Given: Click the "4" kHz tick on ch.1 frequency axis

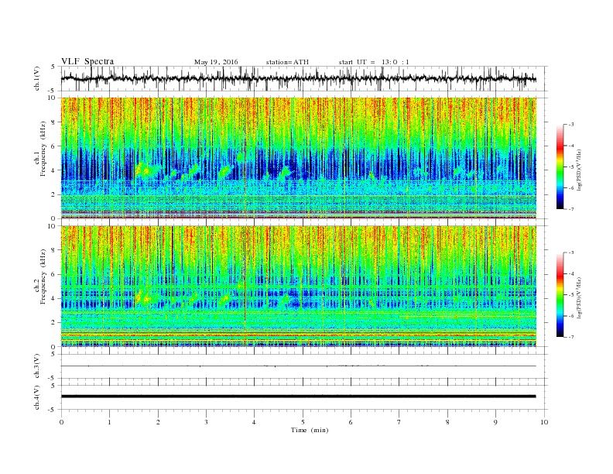Looking at the screenshot, I should pos(54,170).
